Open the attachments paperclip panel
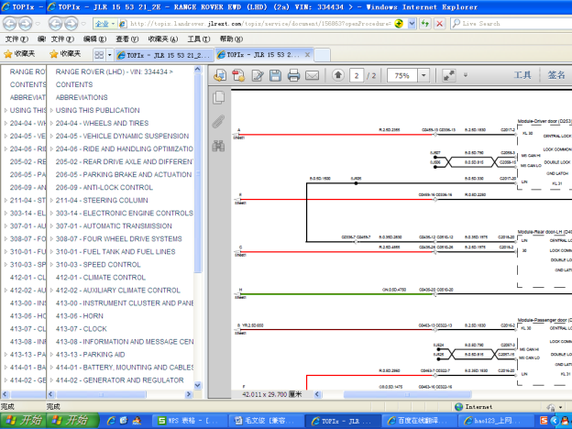 point(218,122)
